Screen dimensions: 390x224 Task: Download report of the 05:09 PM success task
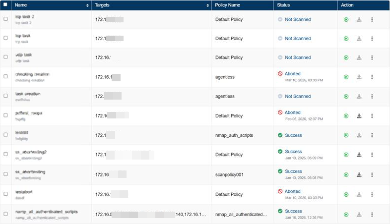[359, 155]
